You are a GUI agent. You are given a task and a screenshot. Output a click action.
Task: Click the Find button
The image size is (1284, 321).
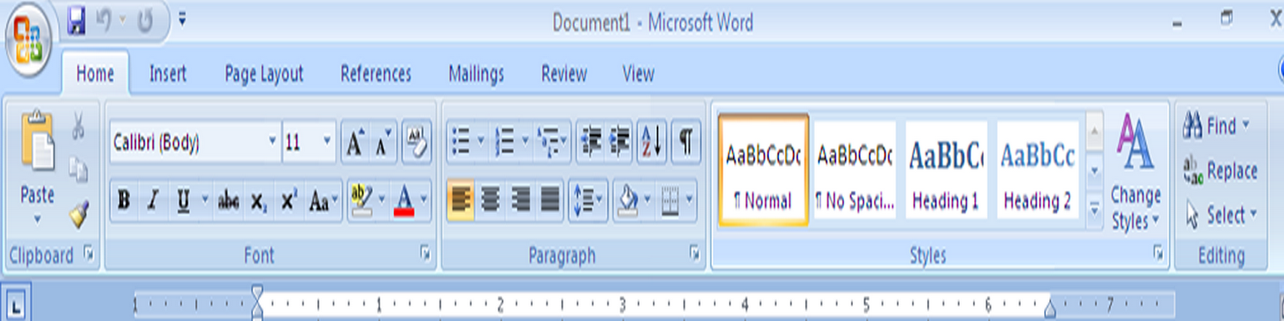pos(1216,125)
